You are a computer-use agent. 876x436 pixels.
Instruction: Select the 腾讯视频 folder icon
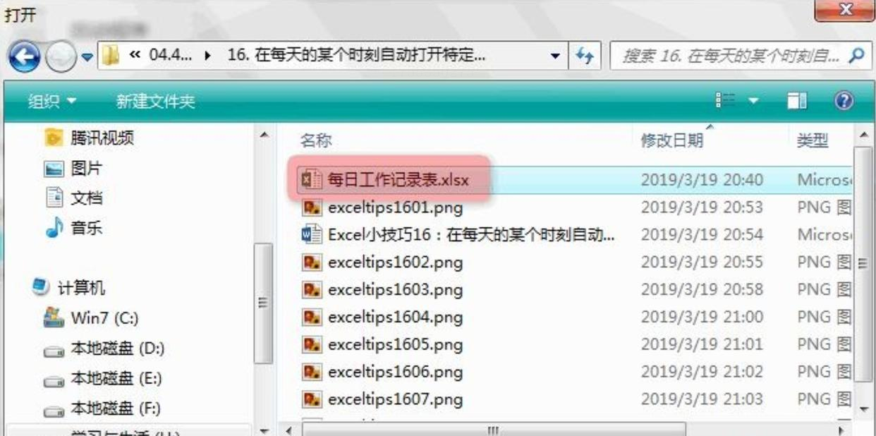(x=54, y=138)
